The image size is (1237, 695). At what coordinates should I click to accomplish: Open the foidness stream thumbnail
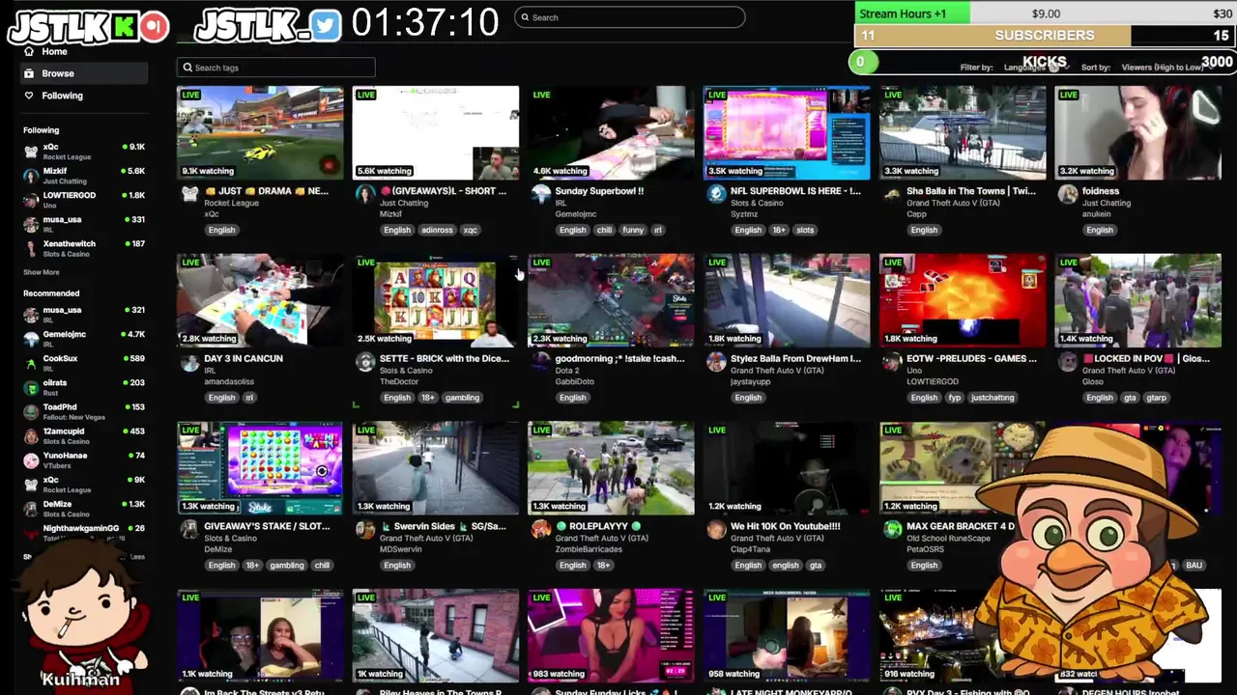(1137, 132)
